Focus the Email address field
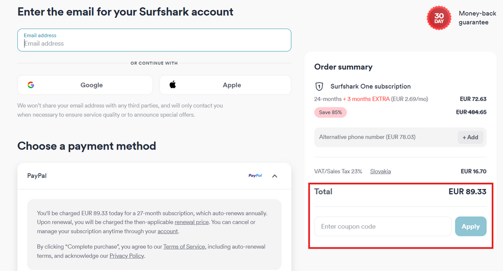 click(x=154, y=43)
